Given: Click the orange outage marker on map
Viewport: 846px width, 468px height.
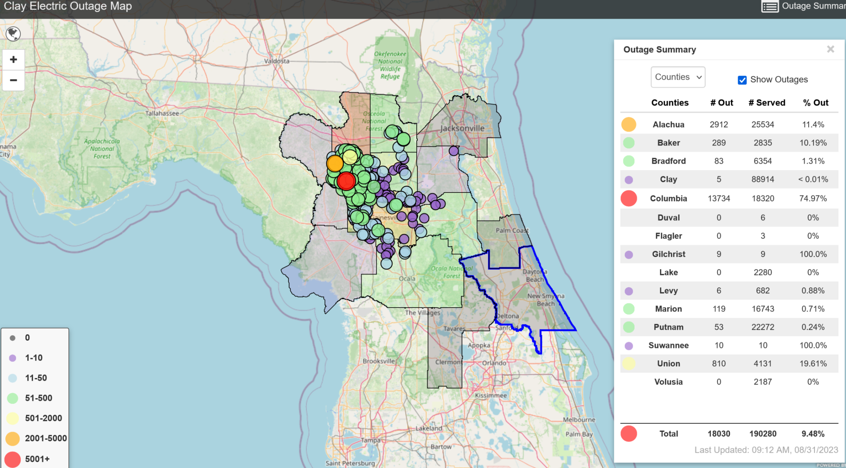Looking at the screenshot, I should [x=335, y=163].
